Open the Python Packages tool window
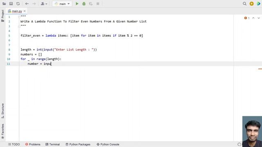262x147 pixels. [x=78, y=144]
